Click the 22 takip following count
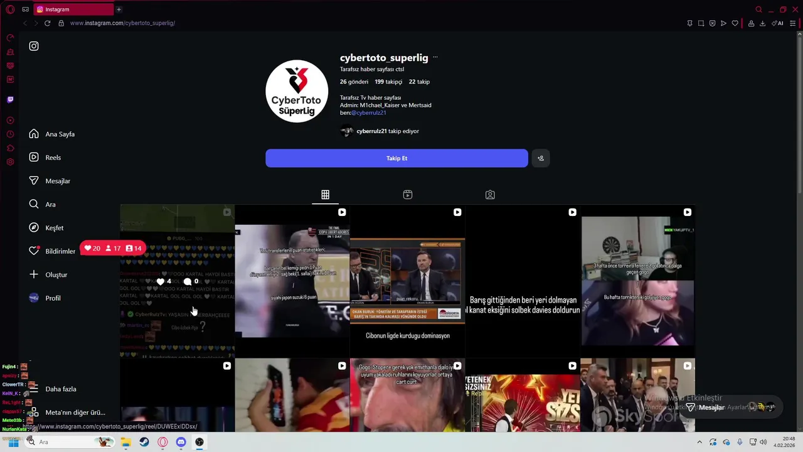The width and height of the screenshot is (803, 452). pos(419,82)
